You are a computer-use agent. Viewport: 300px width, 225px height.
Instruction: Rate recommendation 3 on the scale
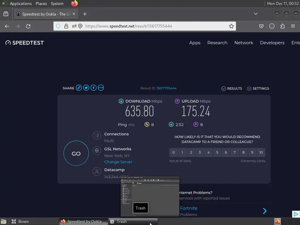[200, 152]
